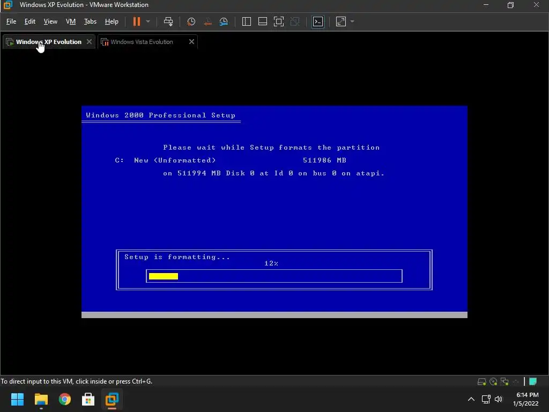Open the VM menu
The image size is (549, 412).
[x=71, y=21]
